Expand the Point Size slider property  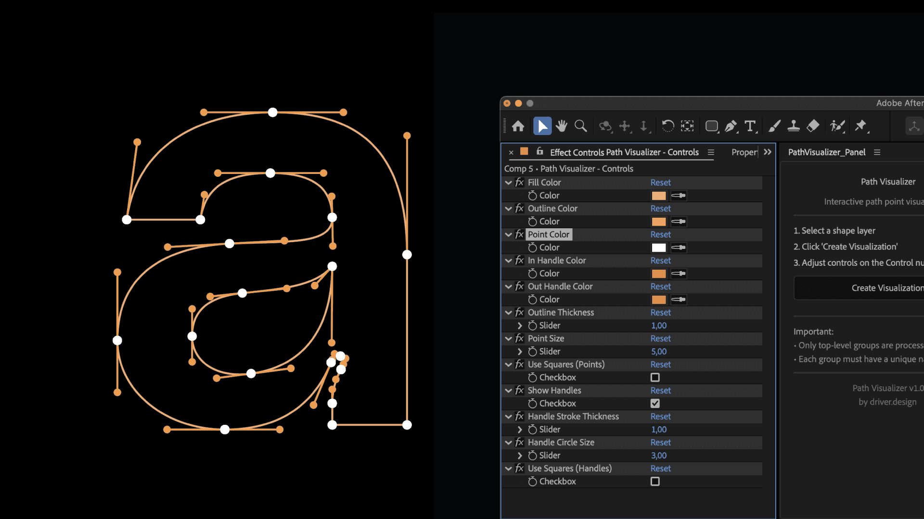520,352
